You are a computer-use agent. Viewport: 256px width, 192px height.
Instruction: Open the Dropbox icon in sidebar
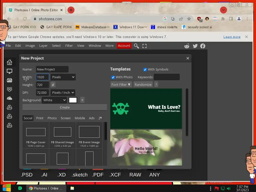[9, 89]
